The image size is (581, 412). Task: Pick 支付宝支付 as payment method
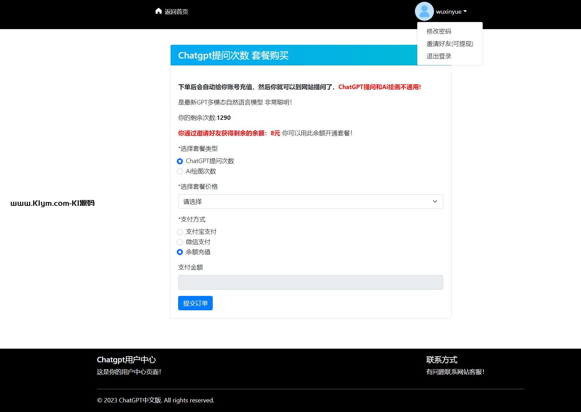[x=180, y=232]
